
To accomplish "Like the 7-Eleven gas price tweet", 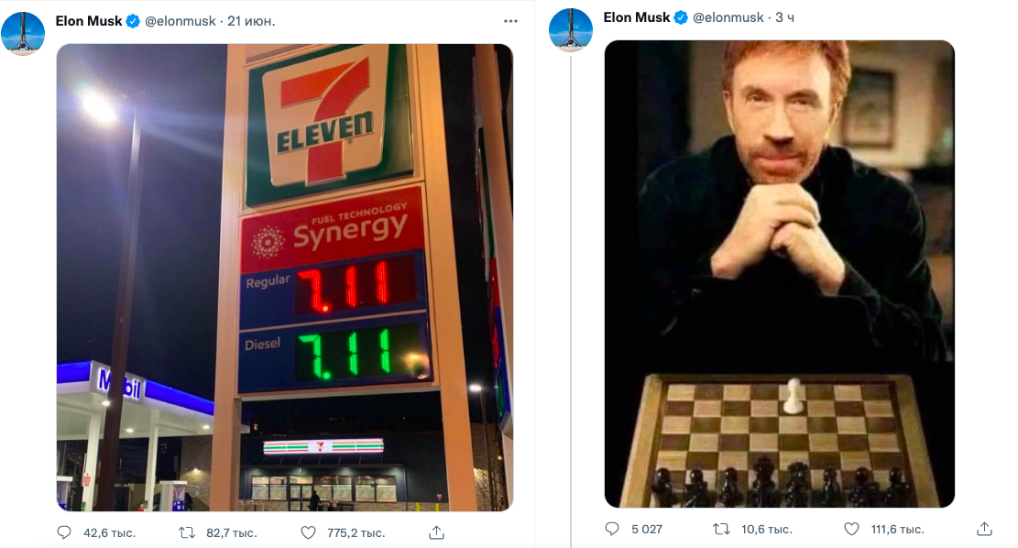I will (x=309, y=532).
